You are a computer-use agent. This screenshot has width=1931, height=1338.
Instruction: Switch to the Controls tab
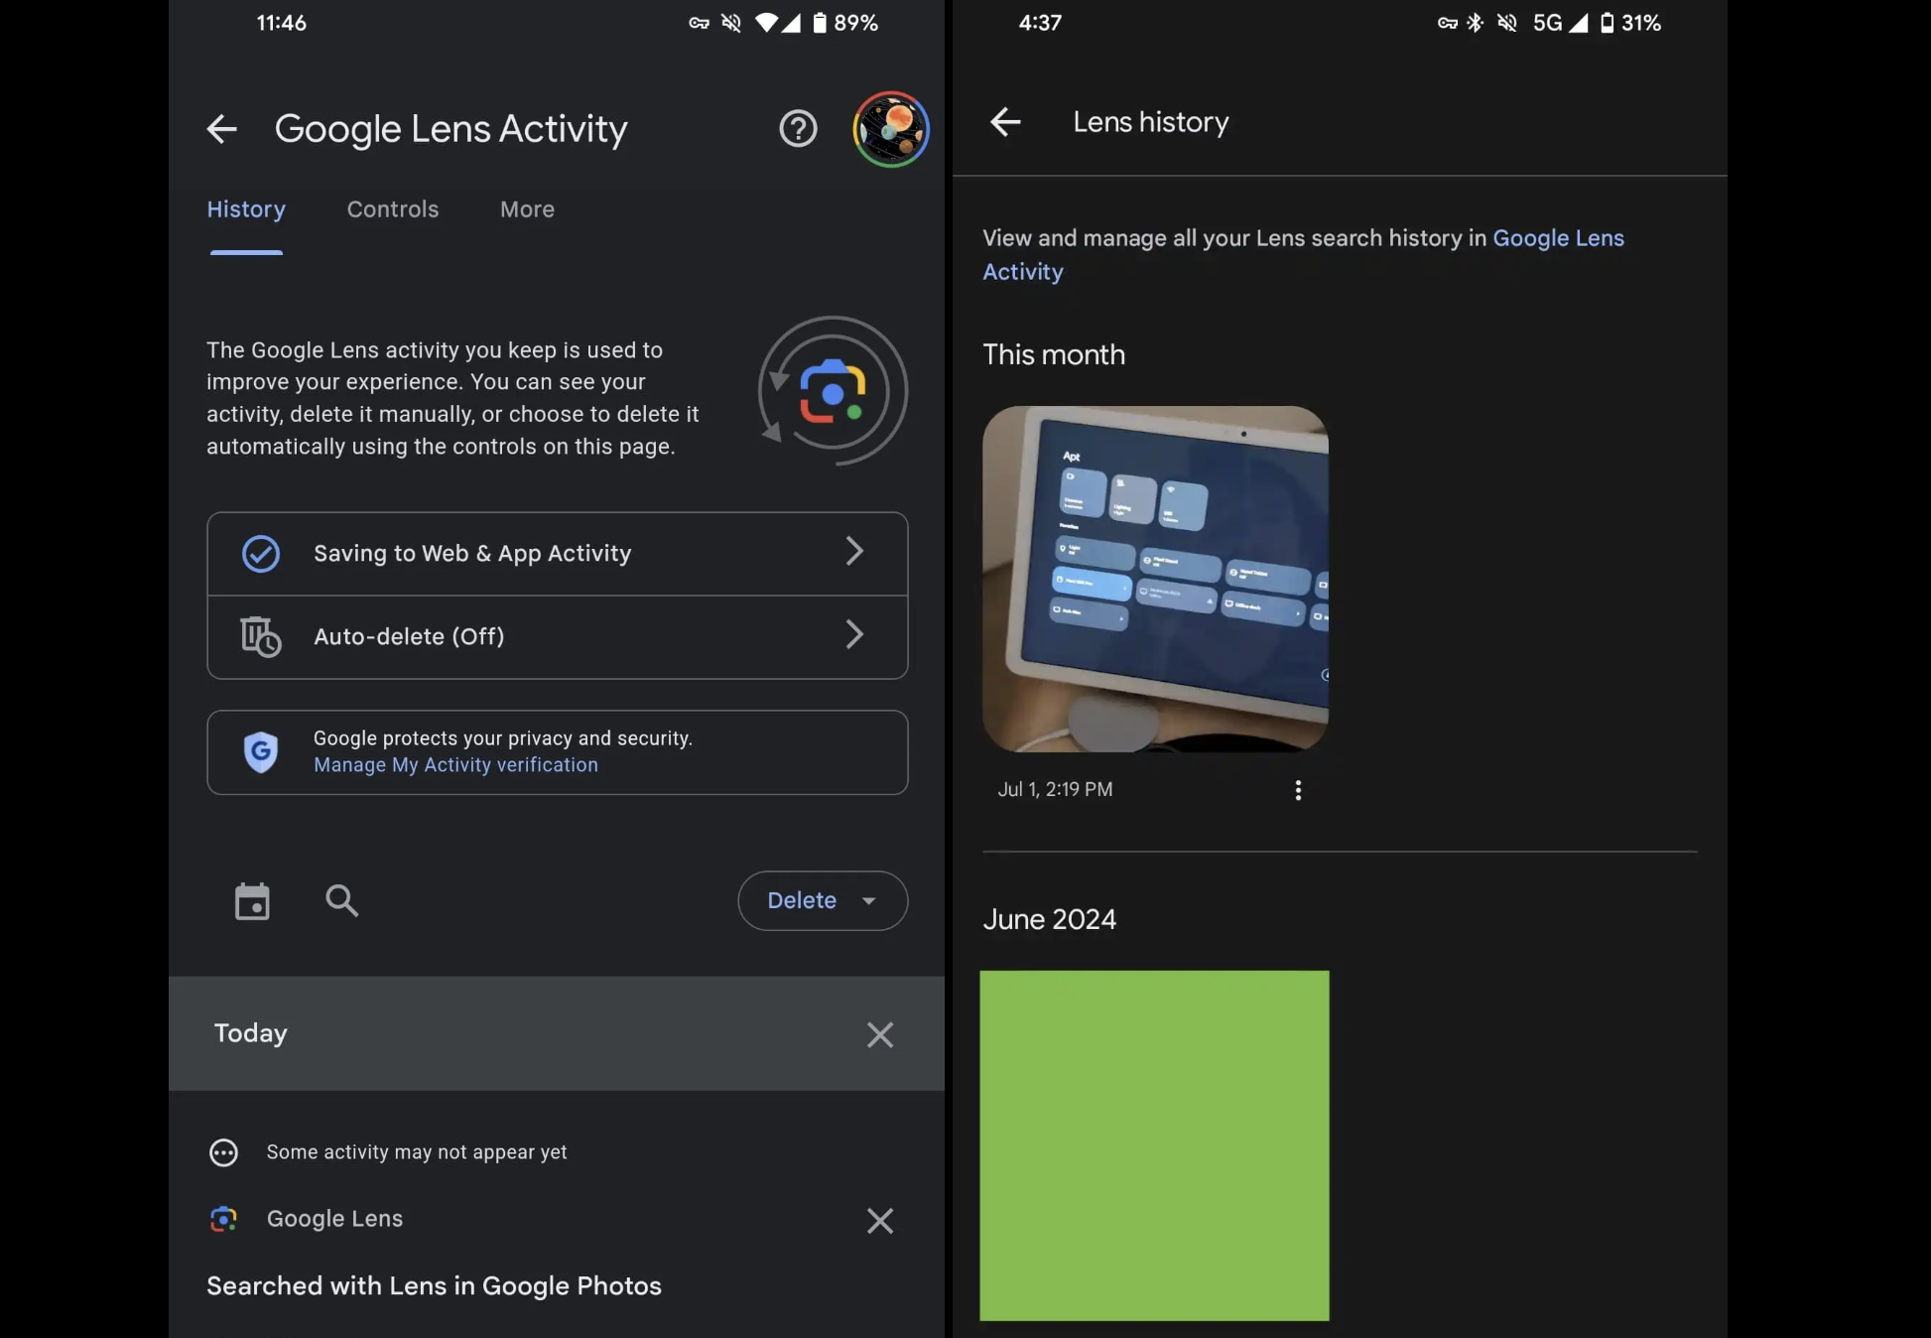coord(392,209)
